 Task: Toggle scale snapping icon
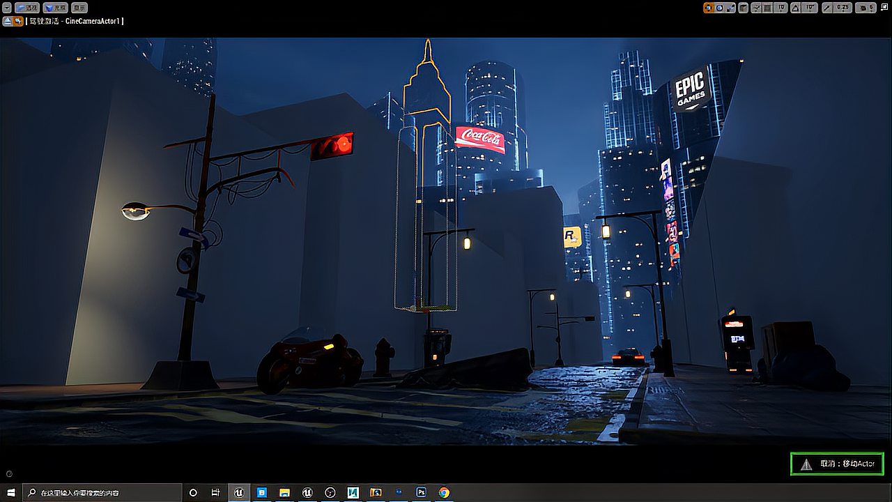(827, 8)
